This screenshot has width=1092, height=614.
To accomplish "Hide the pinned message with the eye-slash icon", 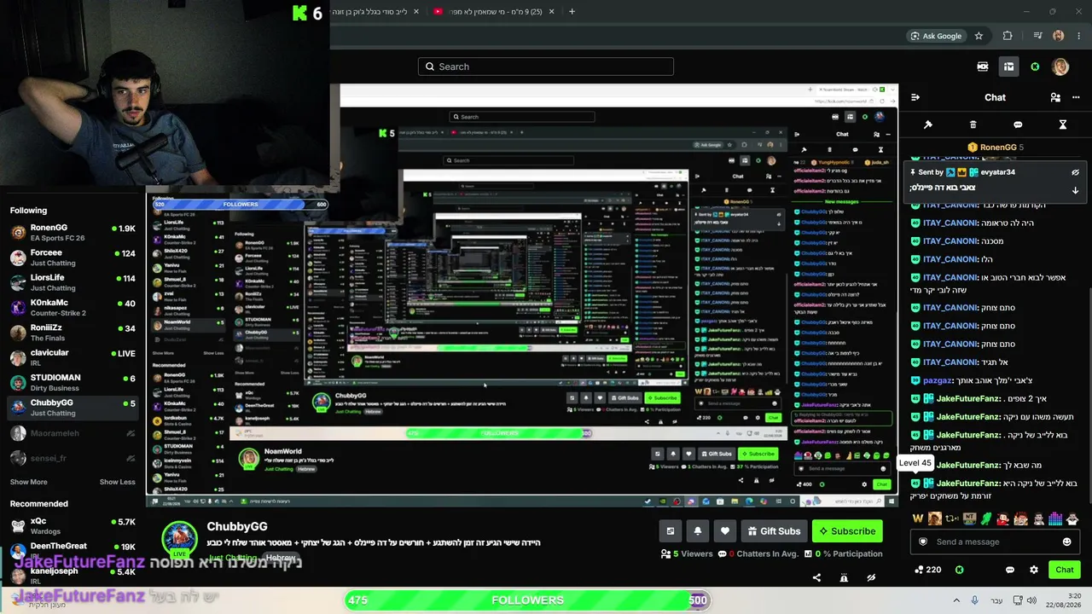I will tap(1075, 172).
